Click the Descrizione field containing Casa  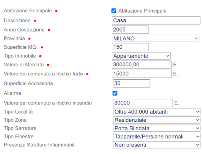coord(156,20)
